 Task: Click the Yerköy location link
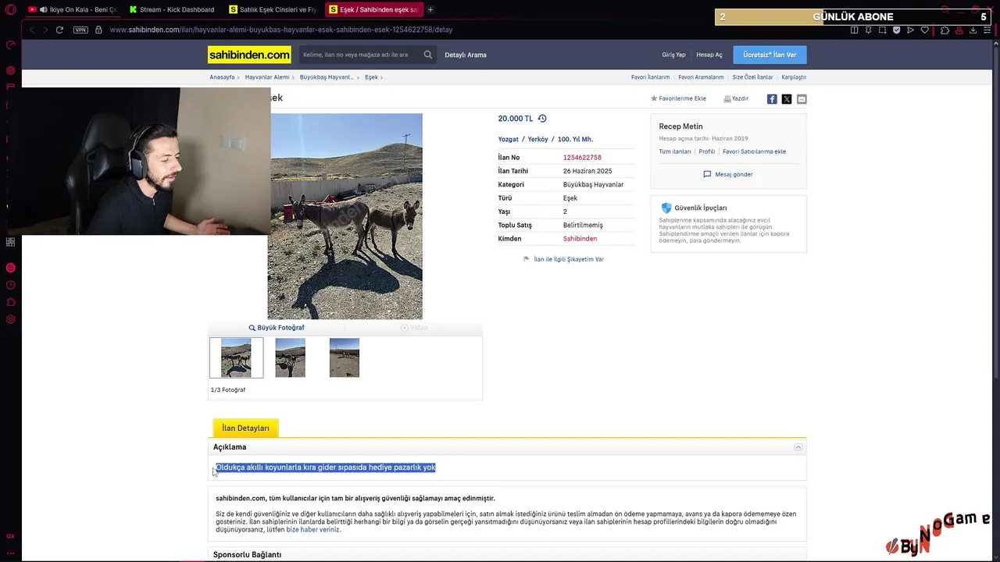[x=538, y=139]
